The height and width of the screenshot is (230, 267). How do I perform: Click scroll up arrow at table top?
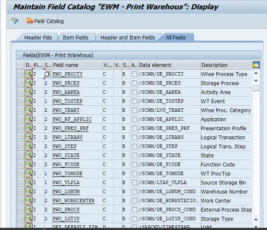[256, 73]
